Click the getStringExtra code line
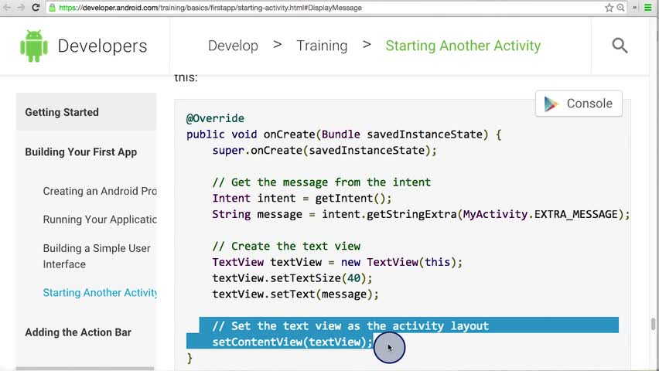 pos(421,214)
